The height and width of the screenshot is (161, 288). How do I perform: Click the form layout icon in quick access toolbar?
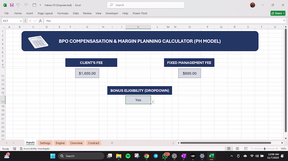(34, 5)
